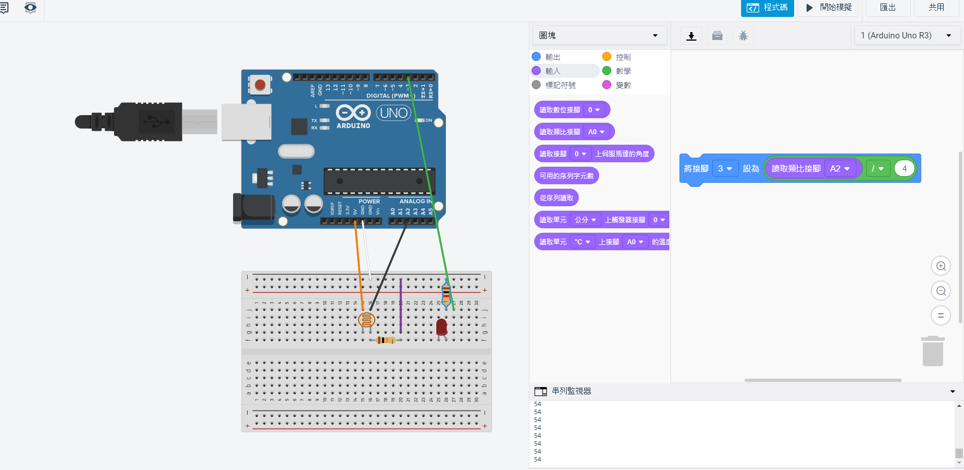Zoom out on the blocks workspace
The image size is (964, 470).
(940, 291)
